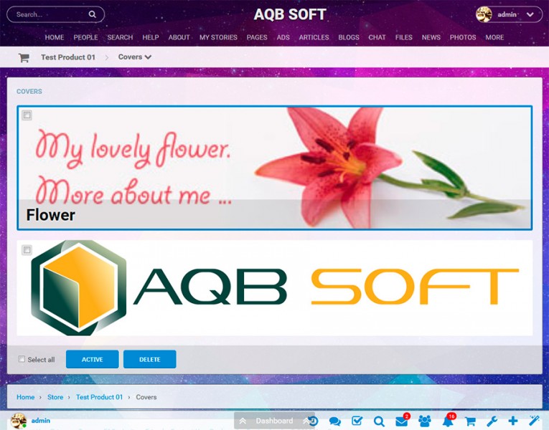The width and height of the screenshot is (549, 430).
Task: Click the Test Product 01 title link
Action: click(x=68, y=57)
